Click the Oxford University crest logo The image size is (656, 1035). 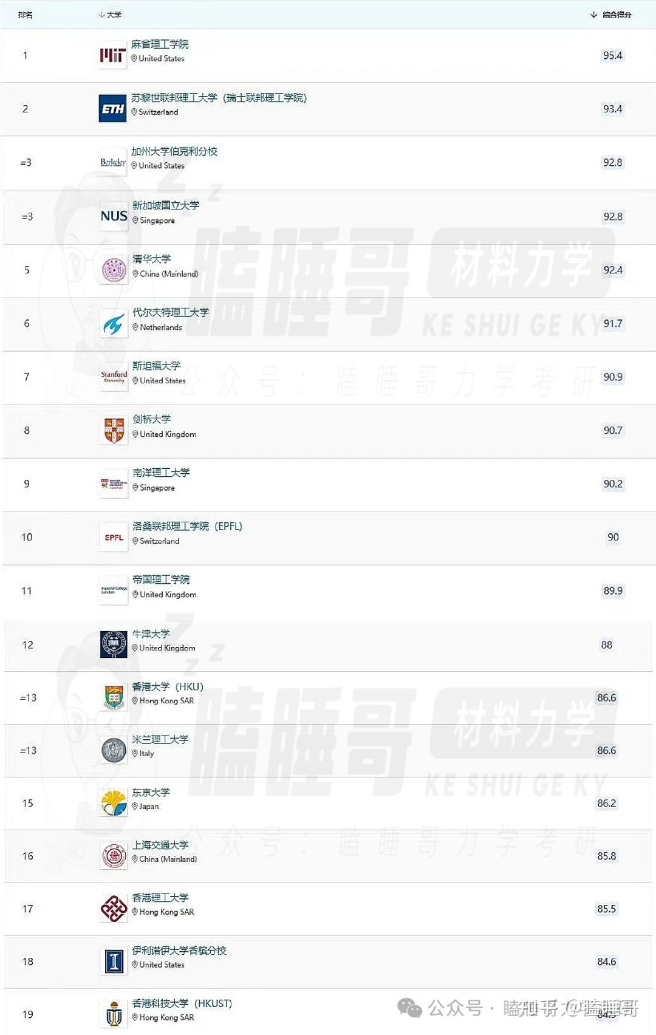tap(114, 644)
